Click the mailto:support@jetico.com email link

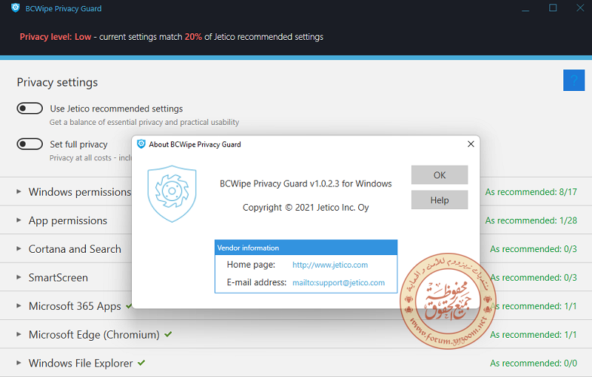point(339,282)
